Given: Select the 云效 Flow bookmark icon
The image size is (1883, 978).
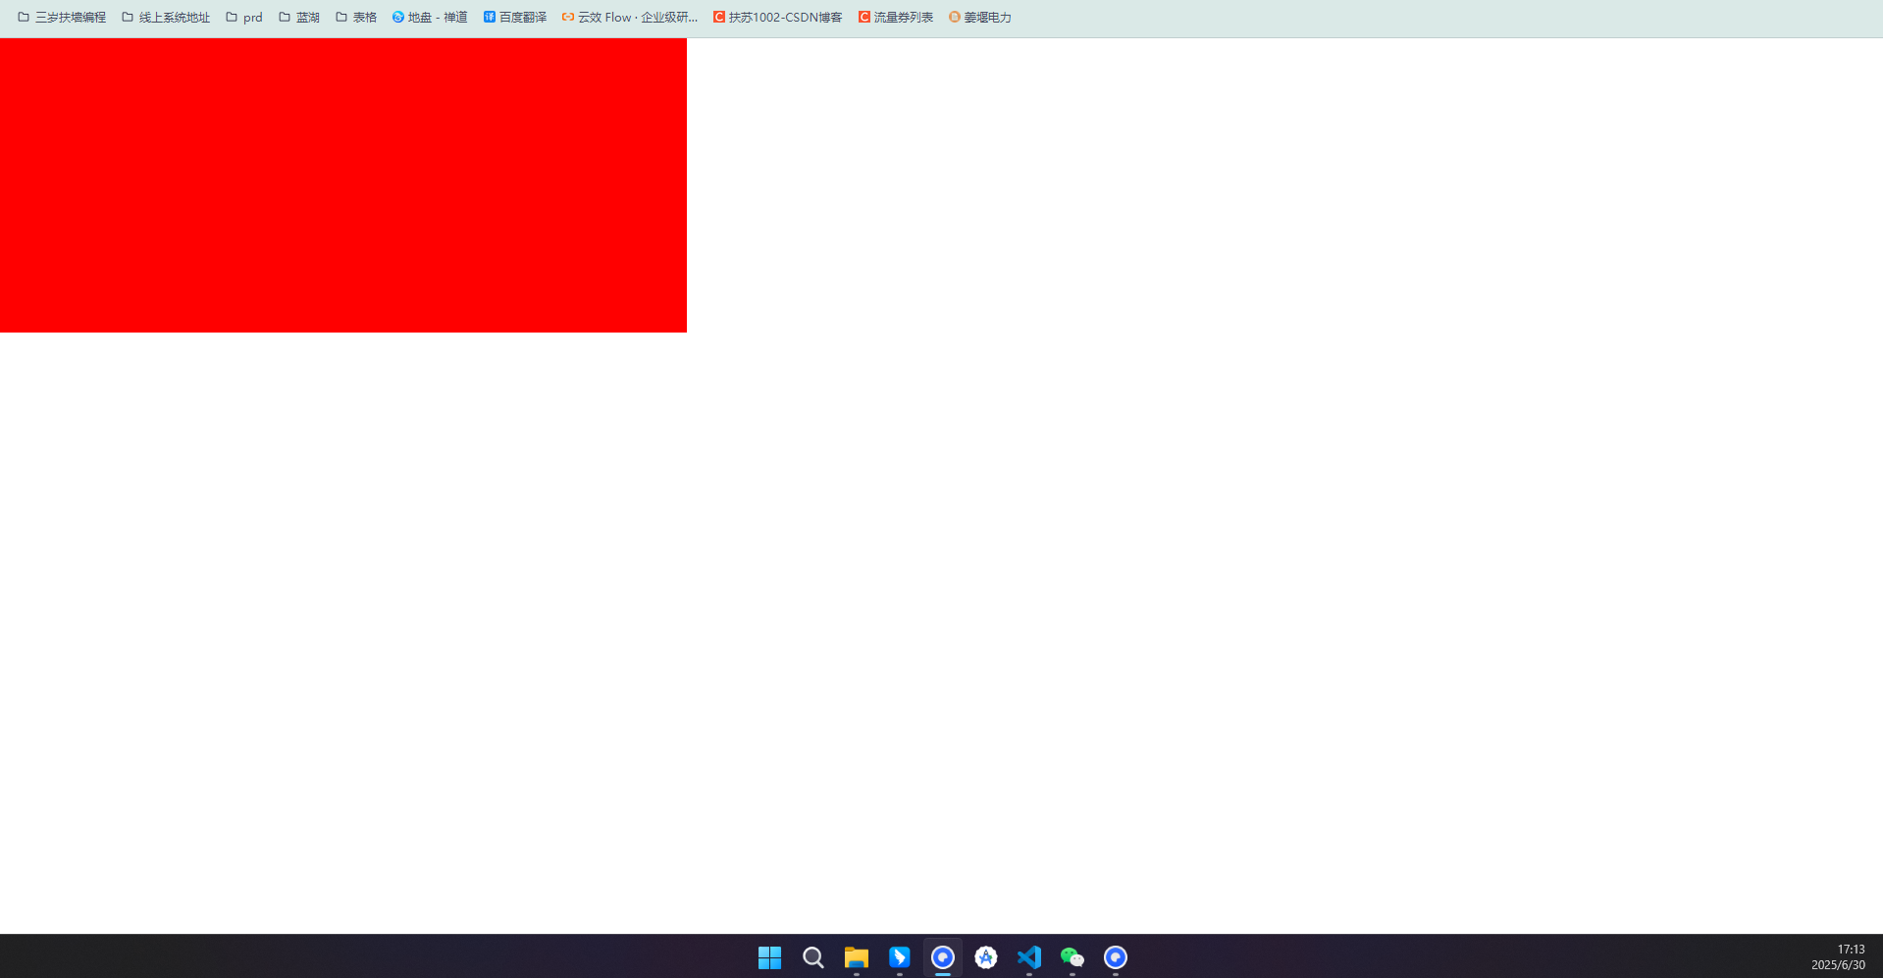Looking at the screenshot, I should (x=567, y=17).
